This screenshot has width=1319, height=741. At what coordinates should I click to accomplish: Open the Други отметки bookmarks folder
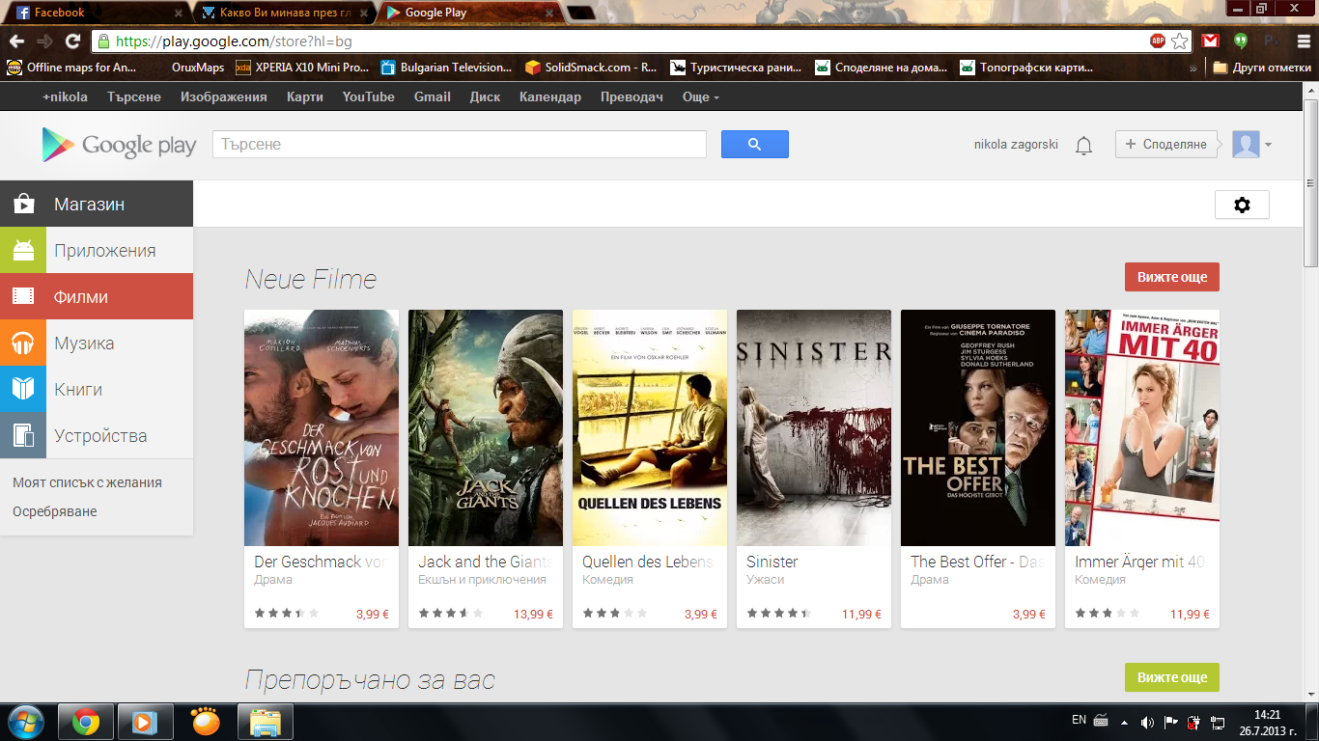[1262, 68]
